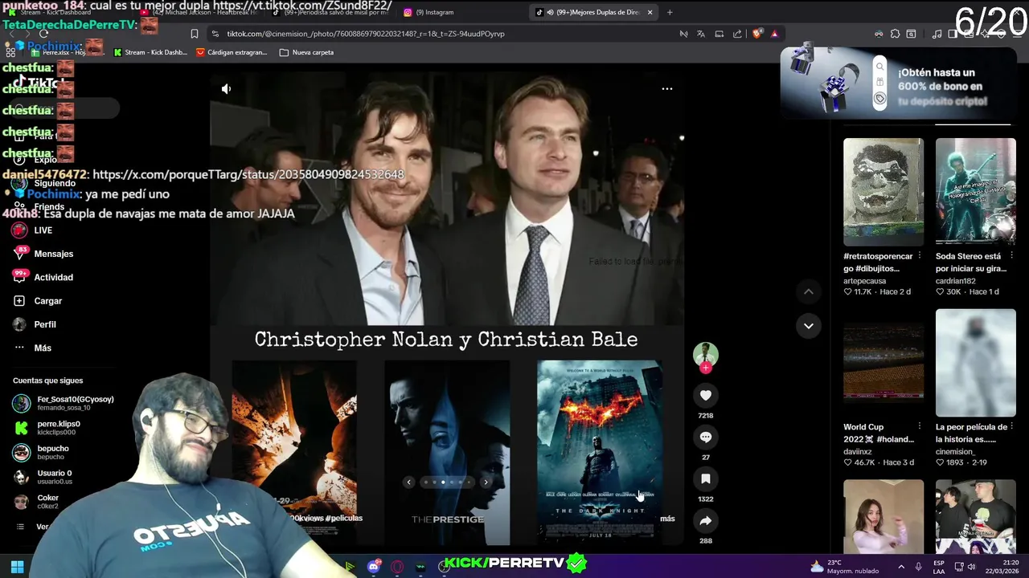Open the World Cup 2022 video thumbnail
This screenshot has width=1029, height=578.
pyautogui.click(x=883, y=363)
